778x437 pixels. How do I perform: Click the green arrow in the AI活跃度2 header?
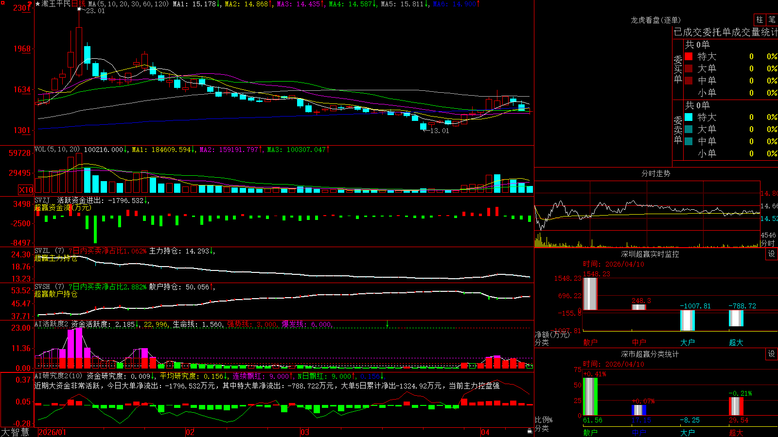[387, 324]
